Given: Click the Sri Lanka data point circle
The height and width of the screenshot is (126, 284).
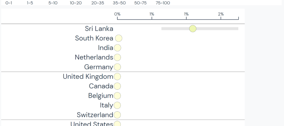Looking at the screenshot, I should click(193, 29).
